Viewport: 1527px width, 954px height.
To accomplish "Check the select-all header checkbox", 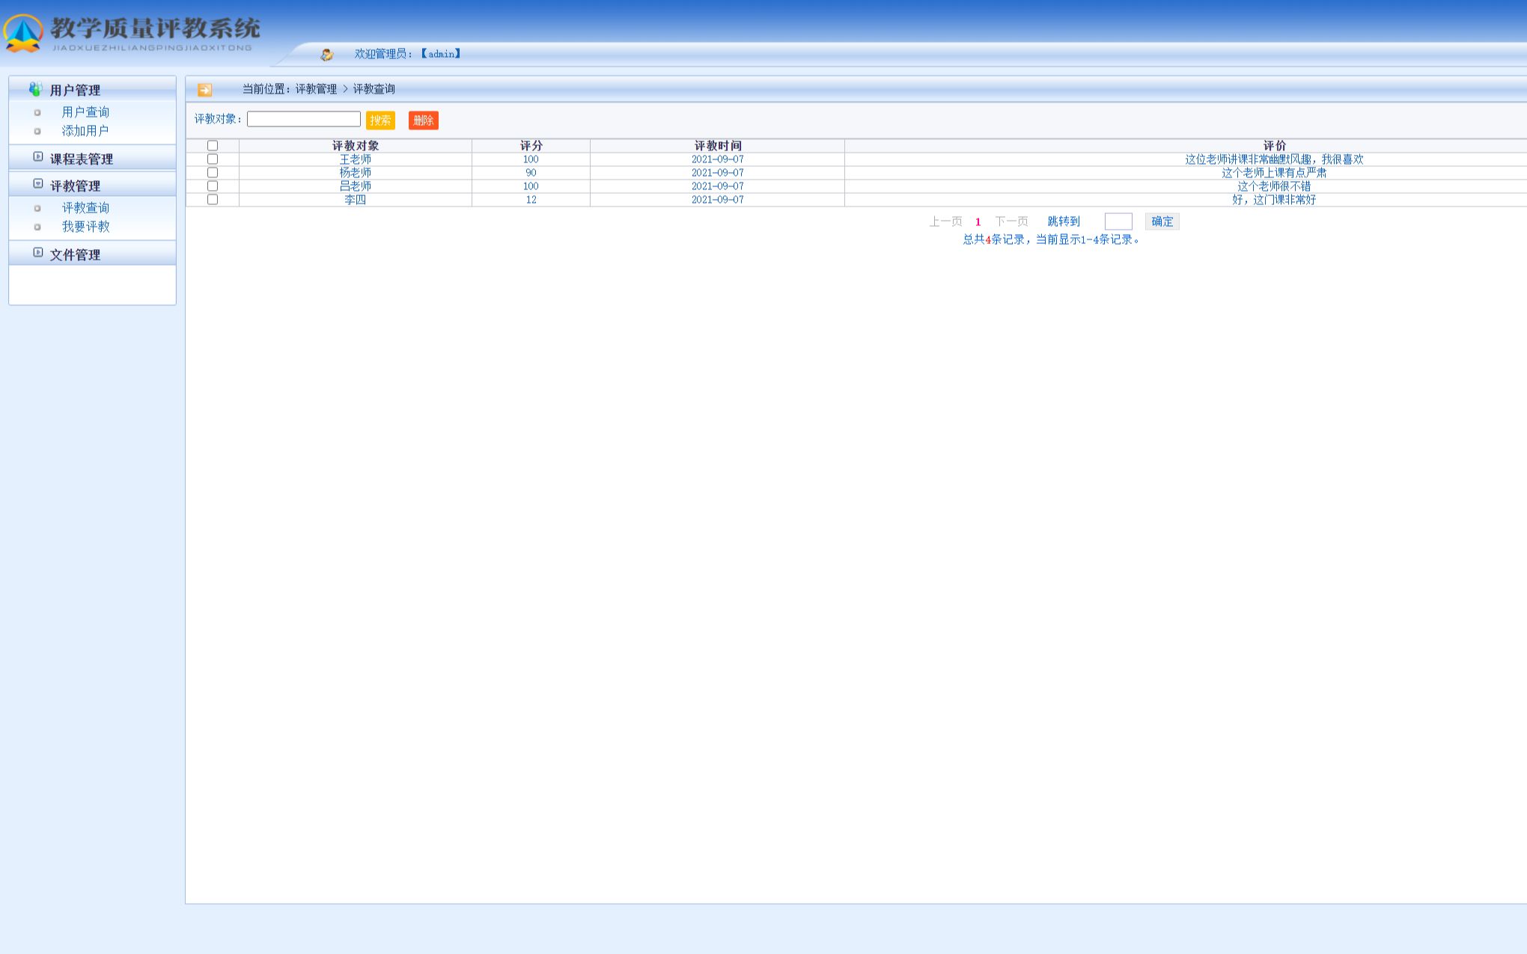I will pos(213,146).
